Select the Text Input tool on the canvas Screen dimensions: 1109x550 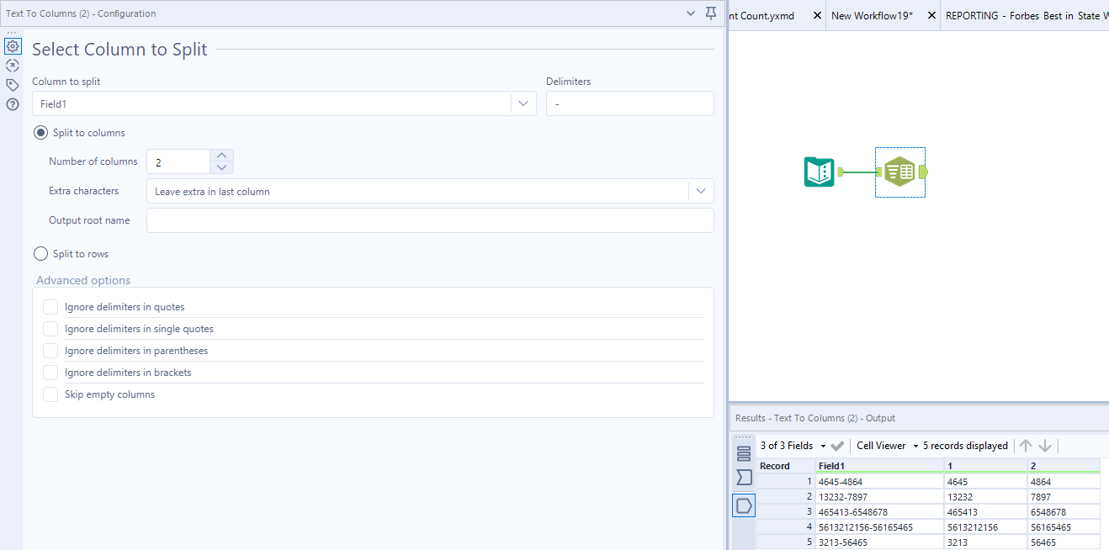tap(819, 172)
